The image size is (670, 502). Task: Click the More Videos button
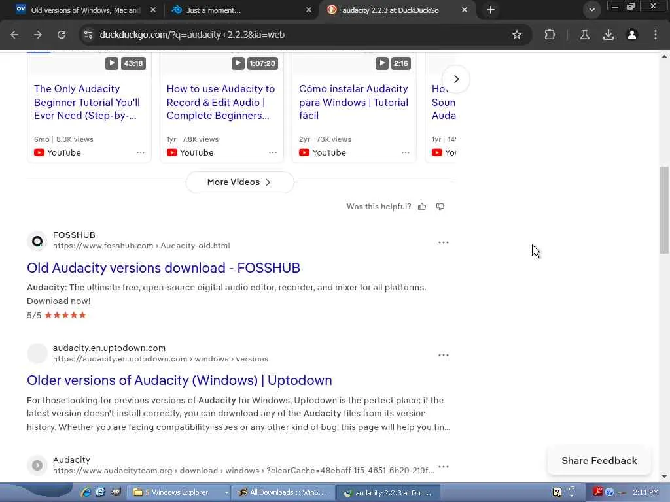point(239,182)
